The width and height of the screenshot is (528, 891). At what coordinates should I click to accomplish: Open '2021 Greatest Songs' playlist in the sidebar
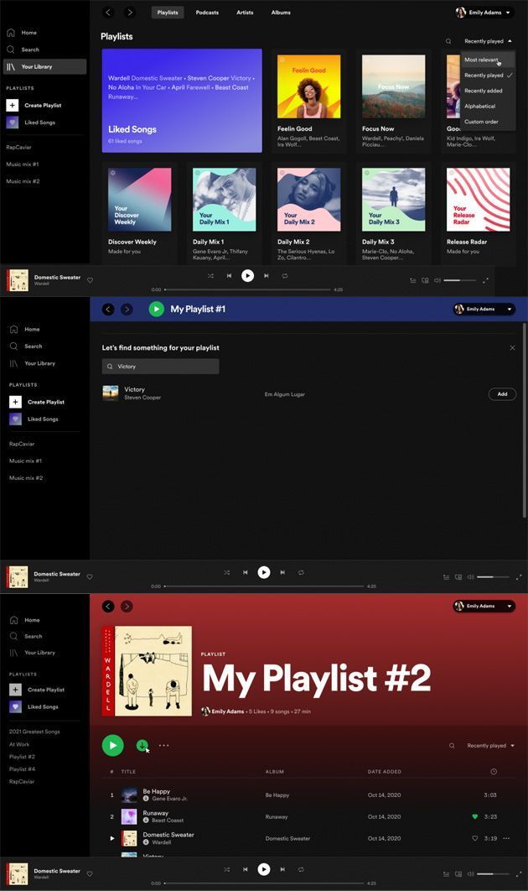pyautogui.click(x=34, y=732)
